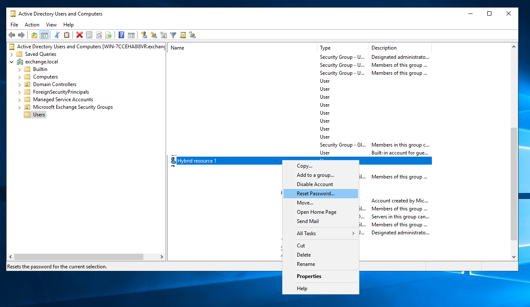
Task: Click the Refresh toolbar icon
Action: 99,35
